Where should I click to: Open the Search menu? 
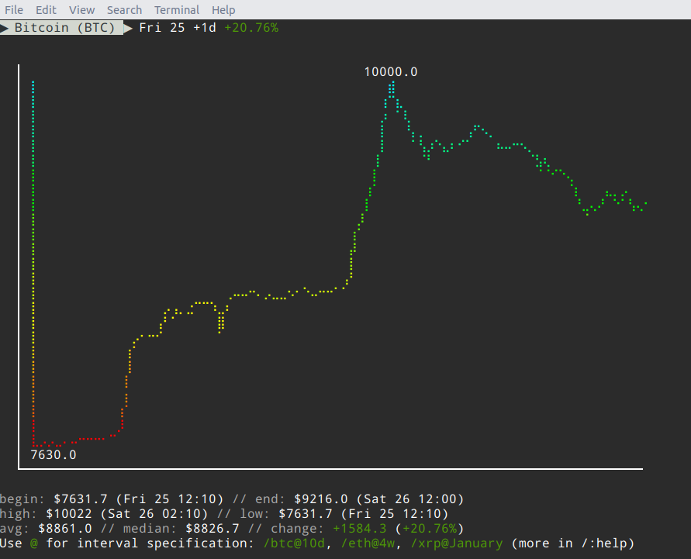[x=124, y=9]
